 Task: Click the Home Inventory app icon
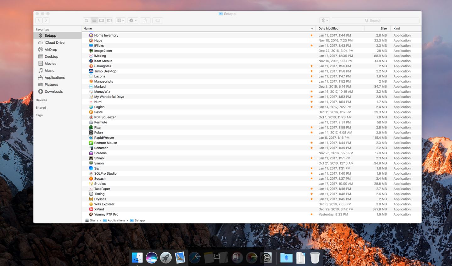coord(91,35)
